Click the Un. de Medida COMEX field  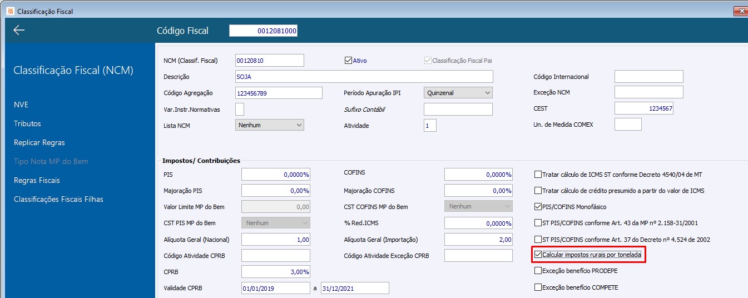(x=628, y=125)
